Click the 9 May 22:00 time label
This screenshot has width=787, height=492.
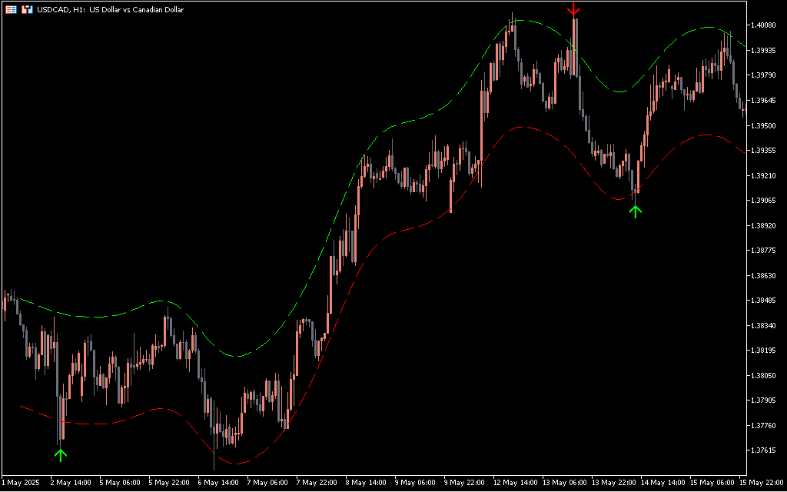pos(466,483)
